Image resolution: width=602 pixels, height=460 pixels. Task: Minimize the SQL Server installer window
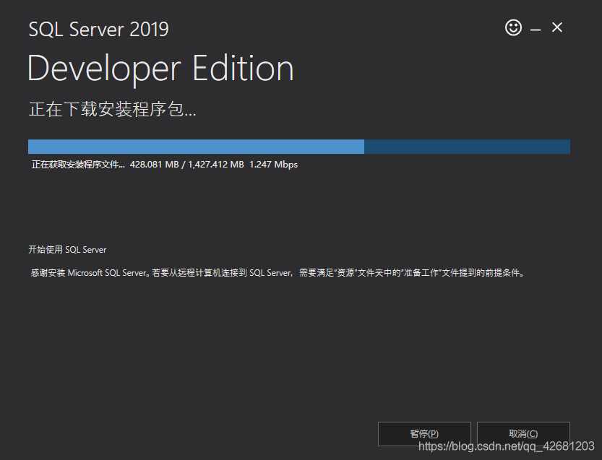pyautogui.click(x=536, y=29)
